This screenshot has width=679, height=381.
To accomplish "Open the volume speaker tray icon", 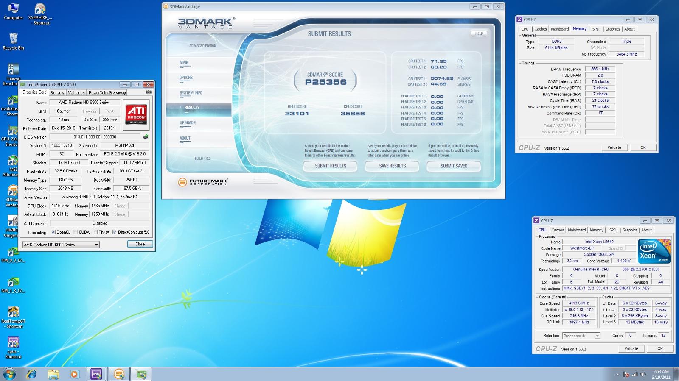I will click(x=643, y=375).
